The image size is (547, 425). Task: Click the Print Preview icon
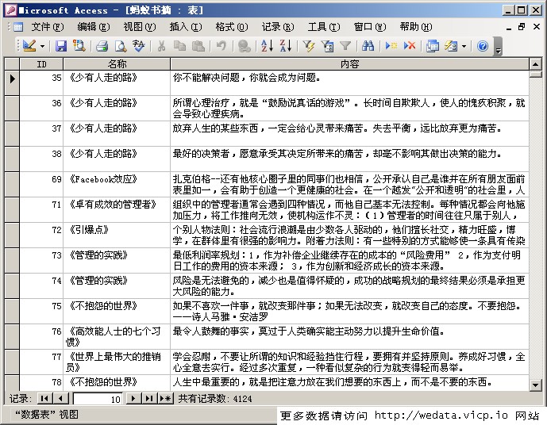coord(121,46)
